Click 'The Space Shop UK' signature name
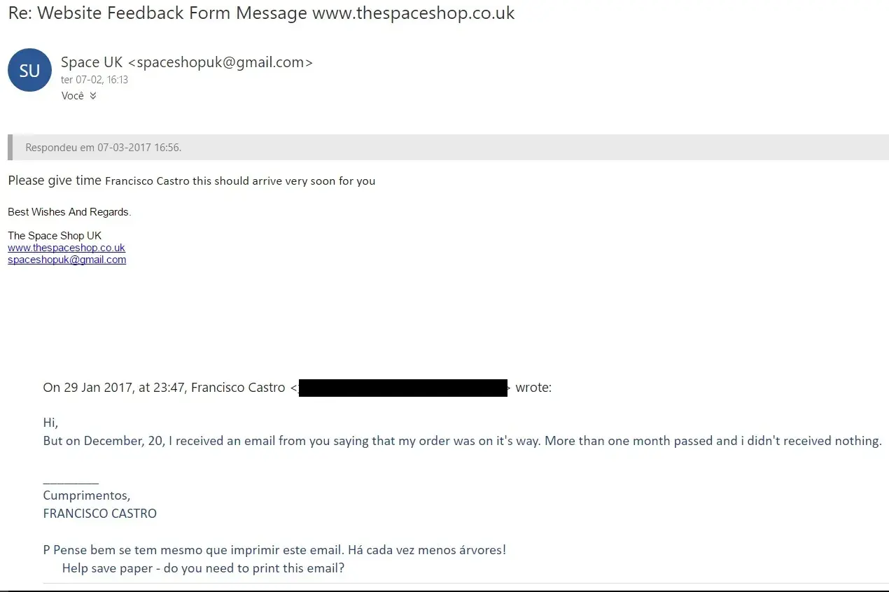Viewport: 889px width, 592px height. click(55, 236)
